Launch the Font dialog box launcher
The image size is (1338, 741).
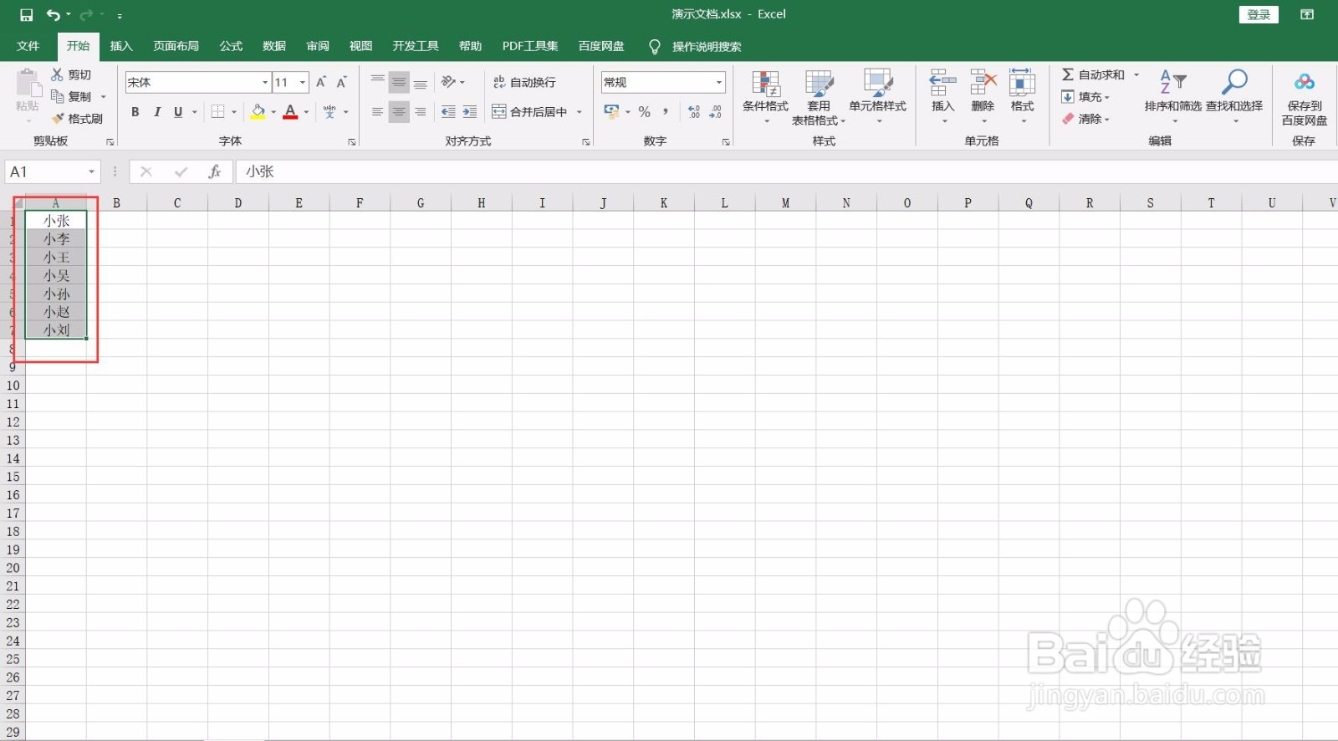tap(352, 142)
